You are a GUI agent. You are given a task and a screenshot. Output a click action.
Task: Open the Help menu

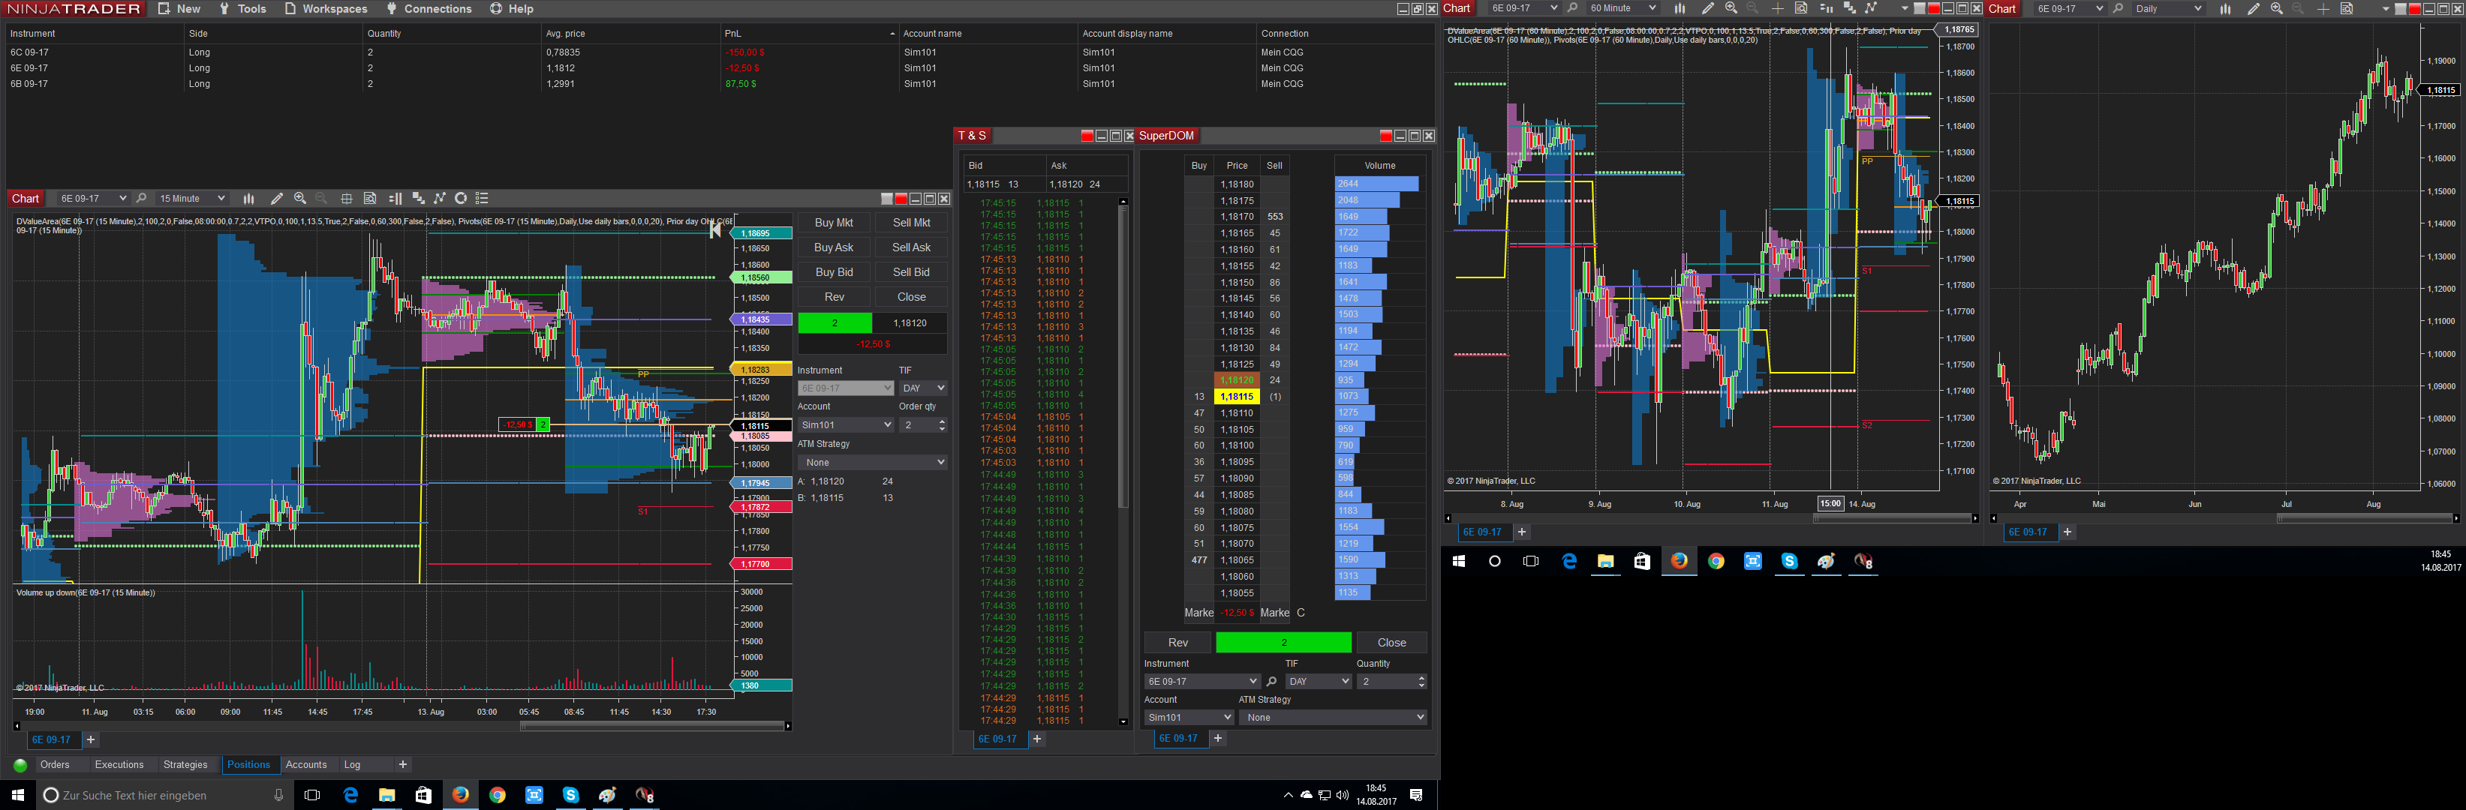pyautogui.click(x=511, y=8)
